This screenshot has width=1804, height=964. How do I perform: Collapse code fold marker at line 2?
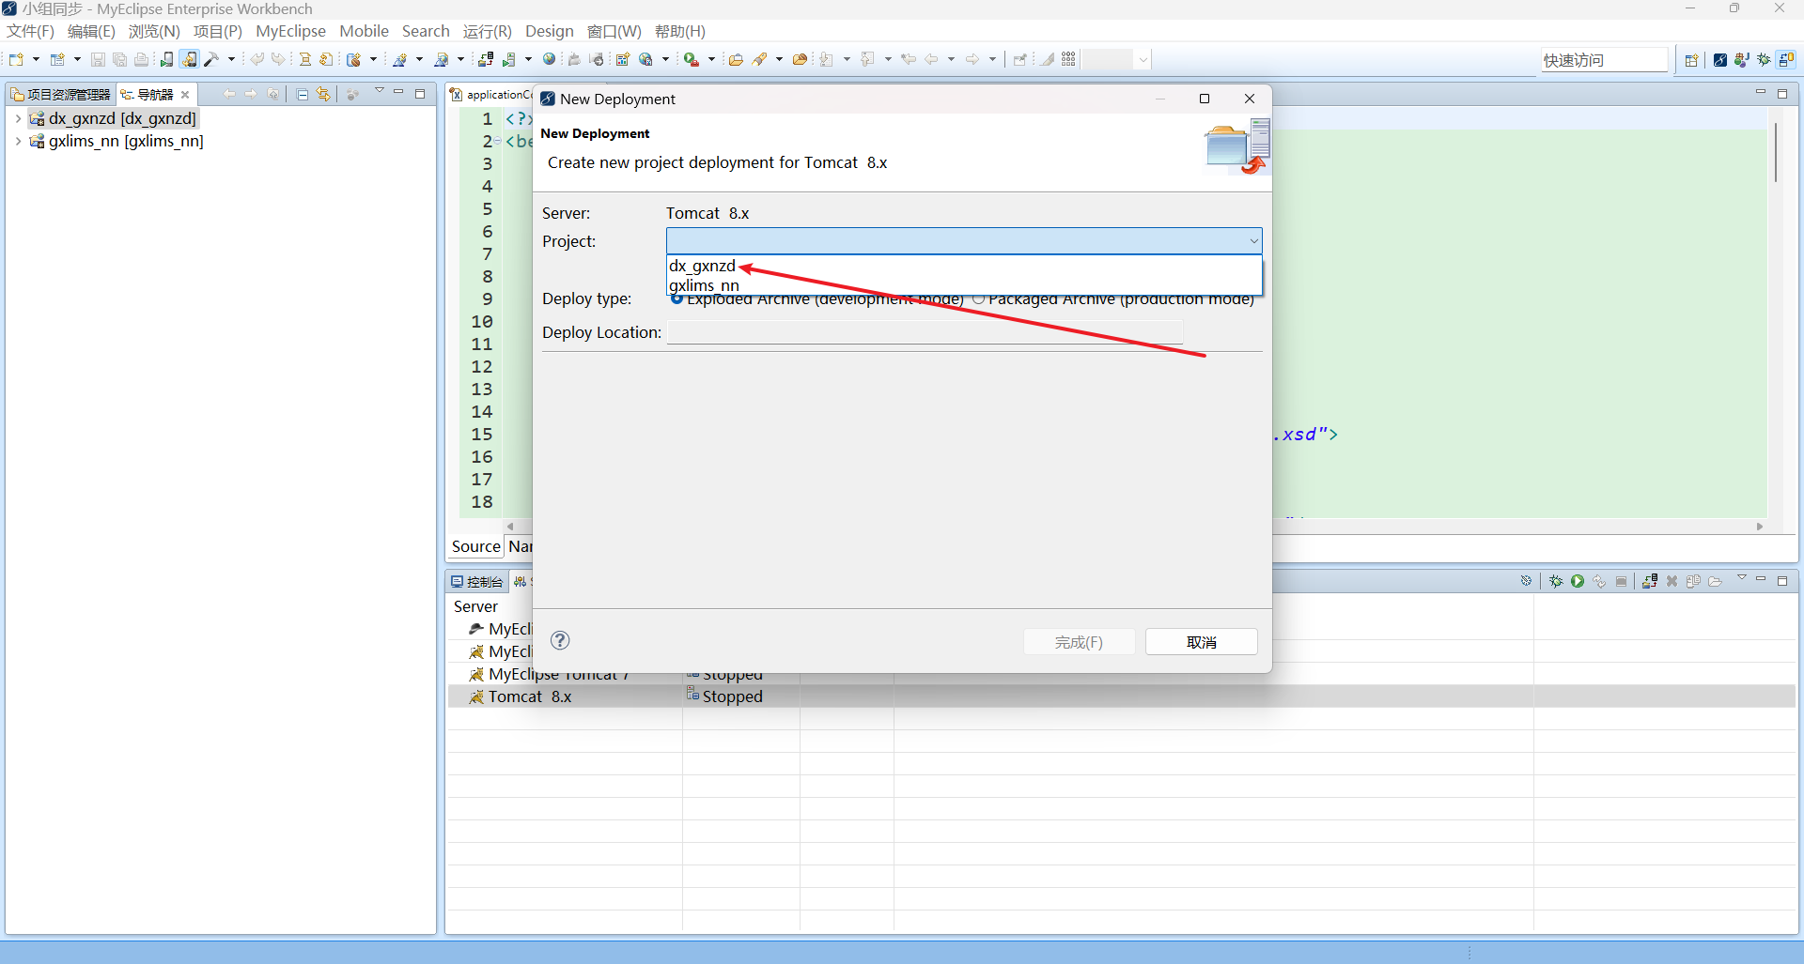pos(498,142)
